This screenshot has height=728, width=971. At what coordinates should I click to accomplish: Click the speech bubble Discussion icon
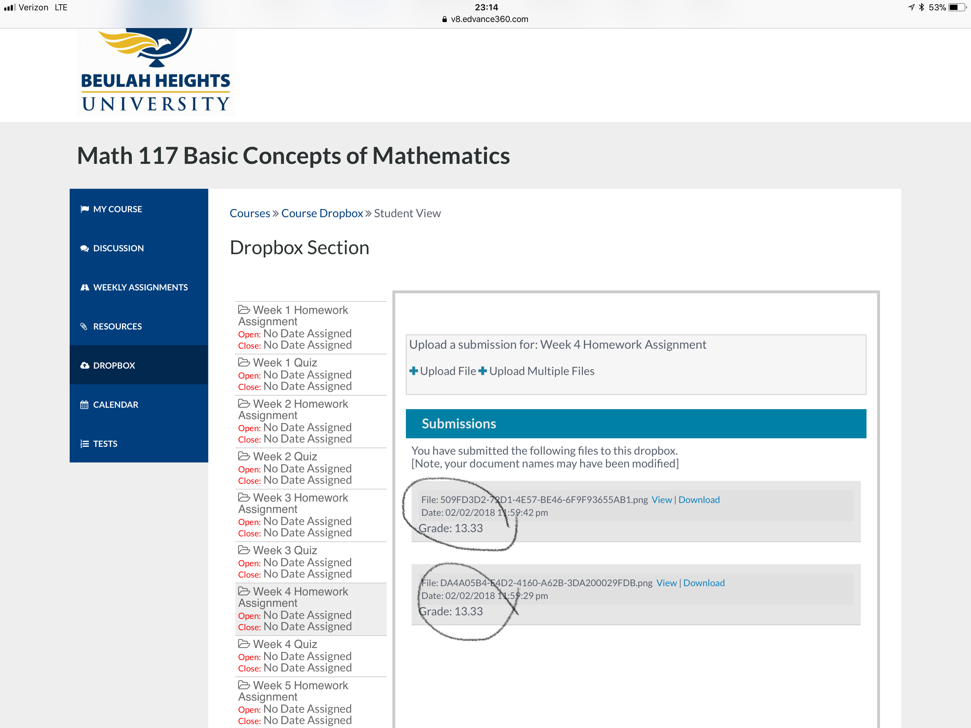point(85,248)
